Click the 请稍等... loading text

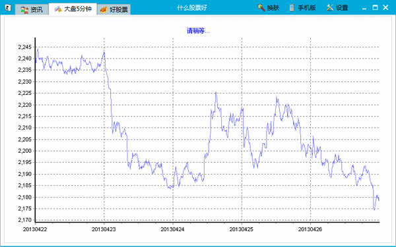pos(198,31)
